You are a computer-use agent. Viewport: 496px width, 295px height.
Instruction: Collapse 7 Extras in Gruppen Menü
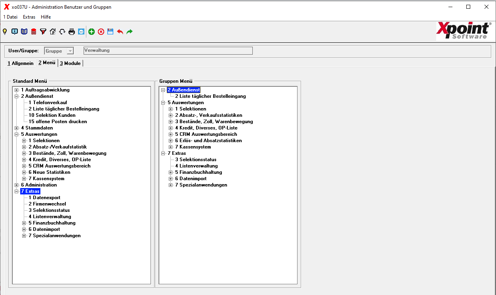pos(163,153)
